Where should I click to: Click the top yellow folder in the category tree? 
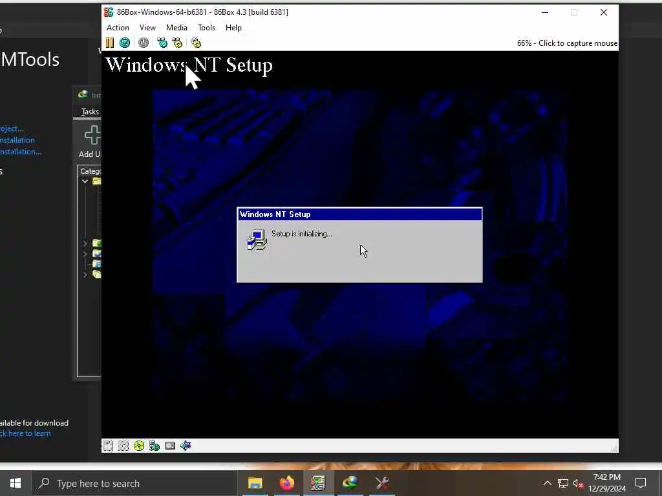97,181
